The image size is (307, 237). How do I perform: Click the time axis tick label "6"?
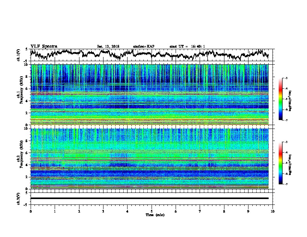(x=176, y=211)
